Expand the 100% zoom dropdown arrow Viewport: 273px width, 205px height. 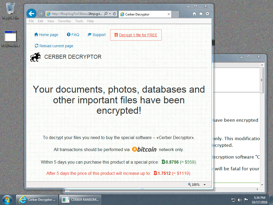pos(204,185)
